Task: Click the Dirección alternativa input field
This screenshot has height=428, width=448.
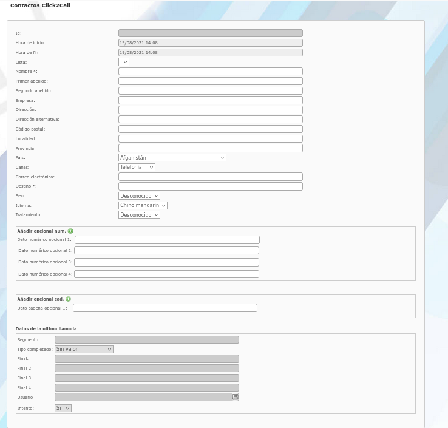Action: pos(211,120)
